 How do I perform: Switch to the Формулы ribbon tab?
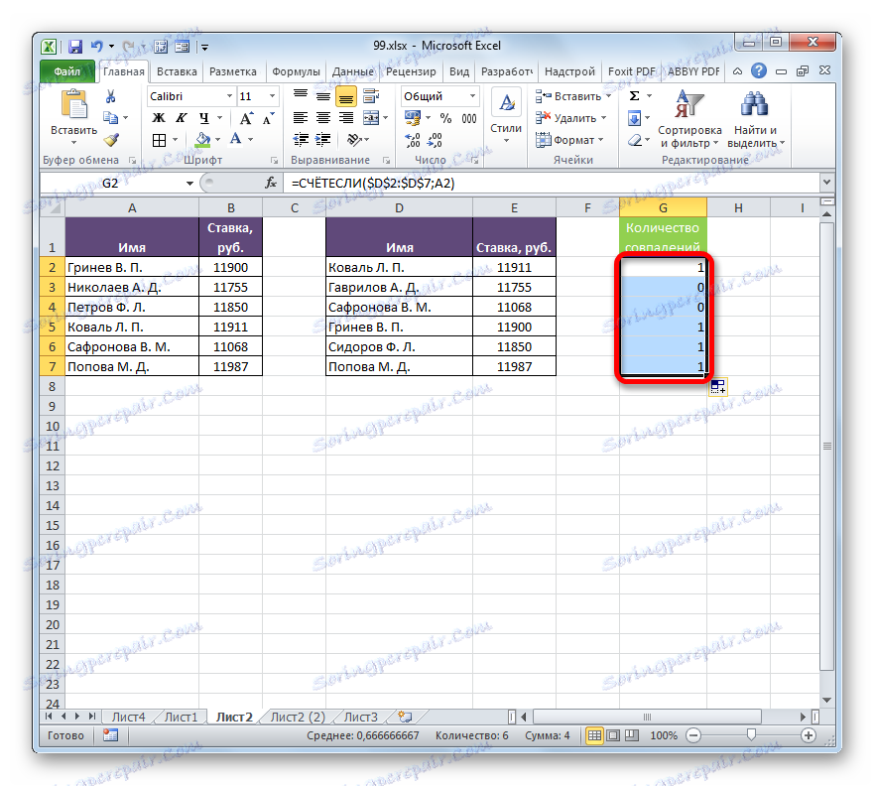pyautogui.click(x=297, y=70)
